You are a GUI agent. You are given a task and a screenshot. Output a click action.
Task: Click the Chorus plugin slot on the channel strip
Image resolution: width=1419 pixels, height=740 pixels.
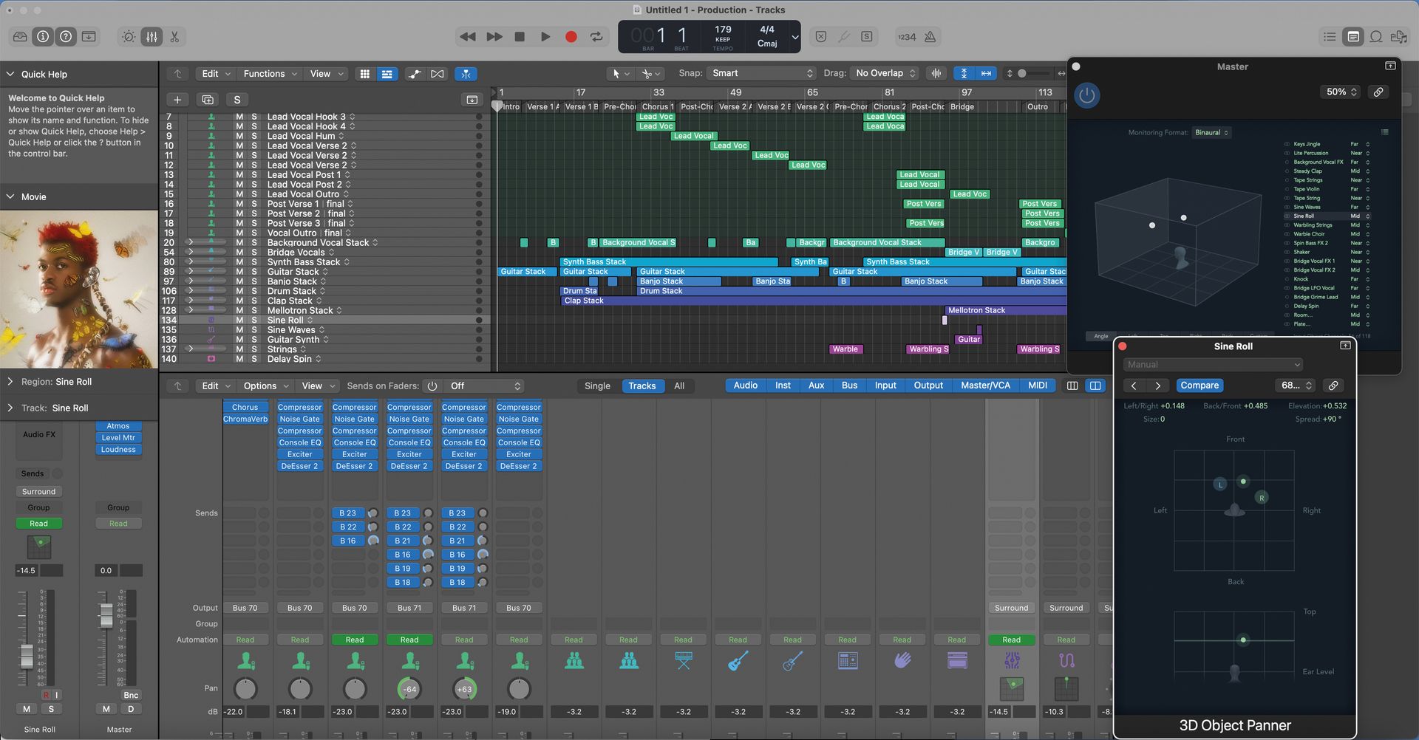point(245,407)
